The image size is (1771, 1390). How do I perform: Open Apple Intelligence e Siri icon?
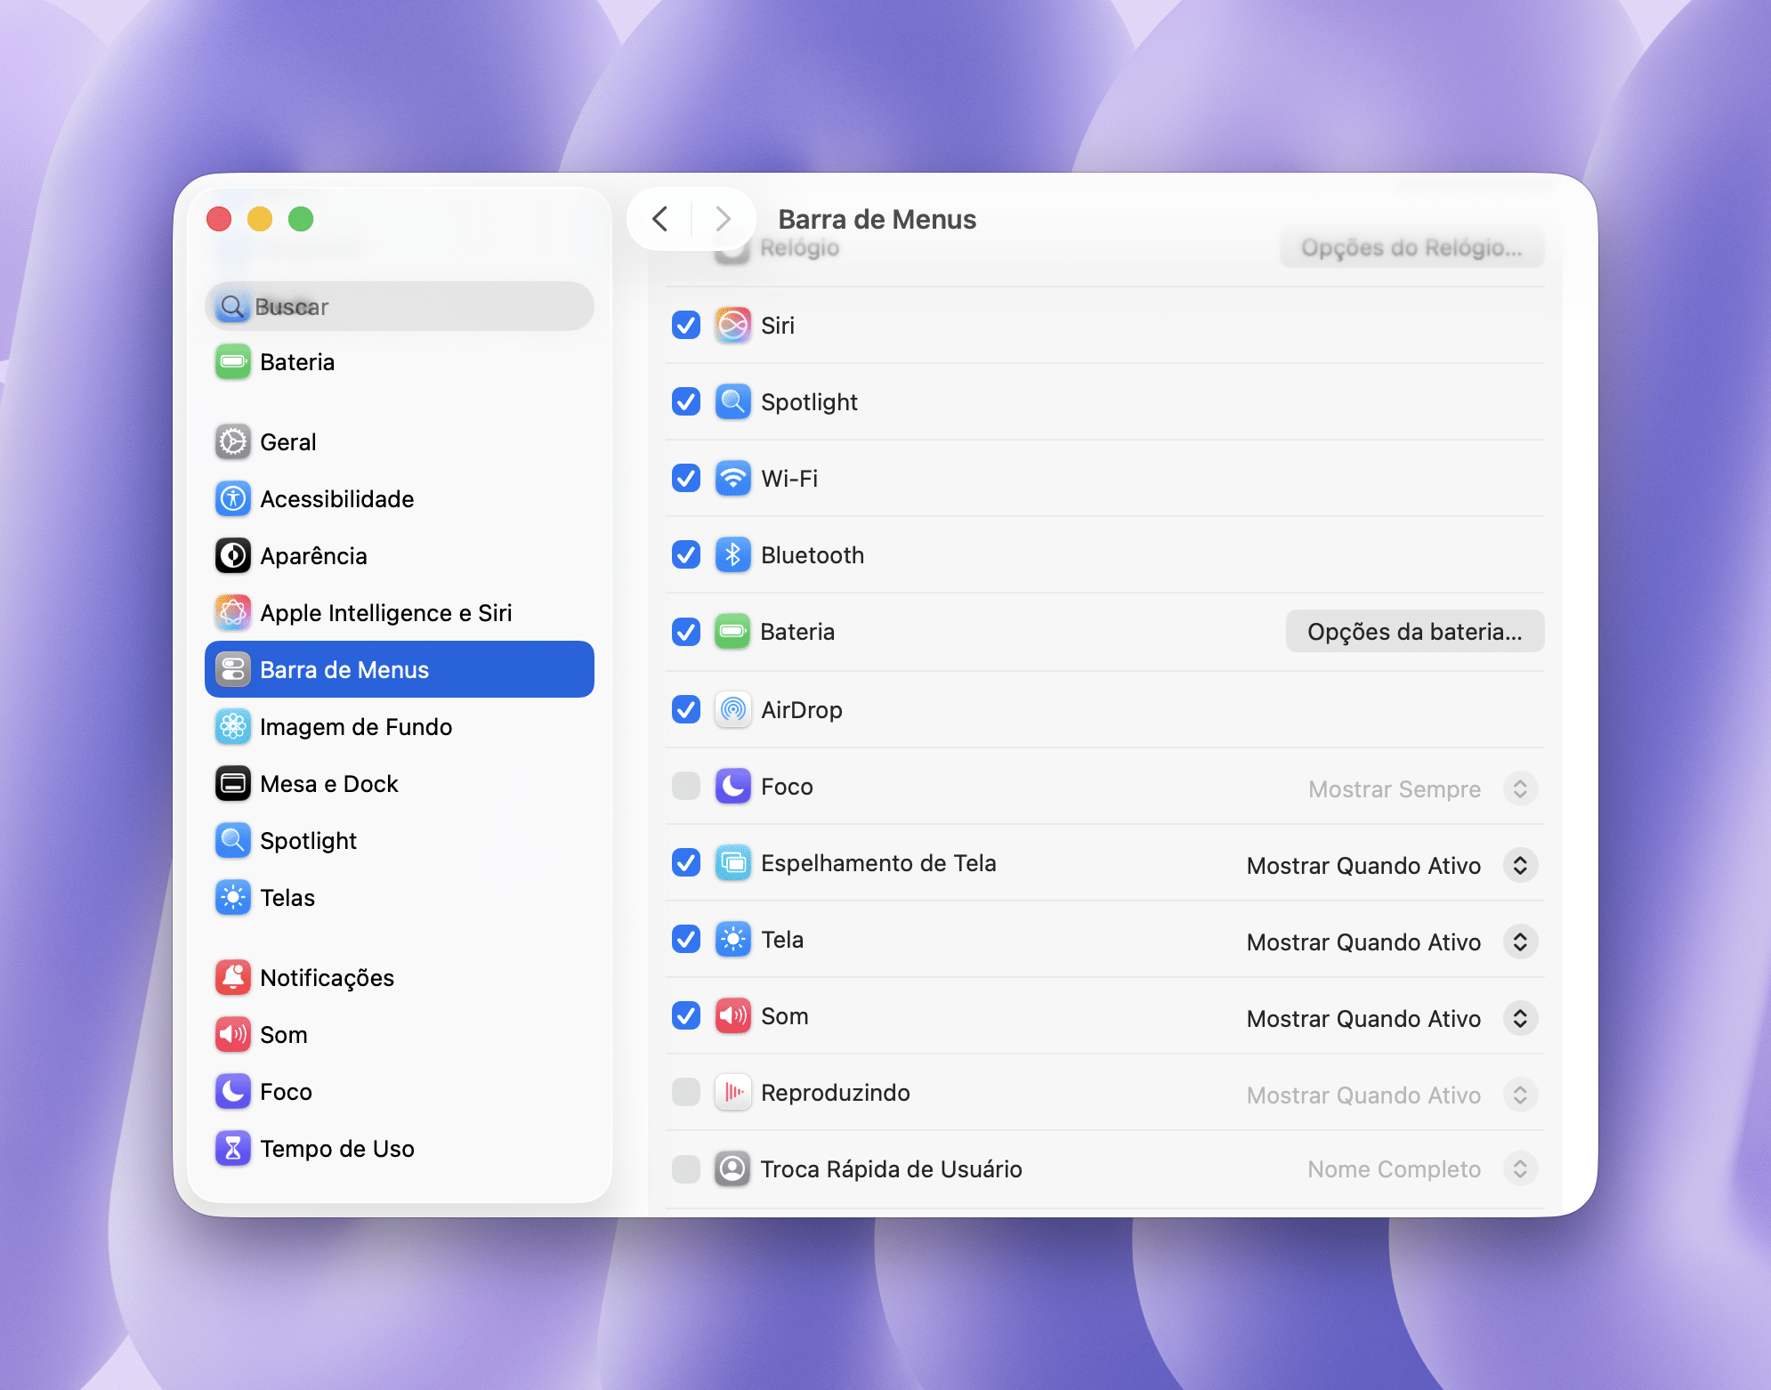click(x=233, y=613)
